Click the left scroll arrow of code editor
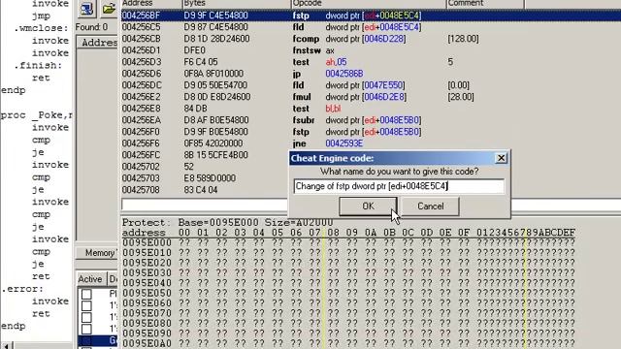 6,346
